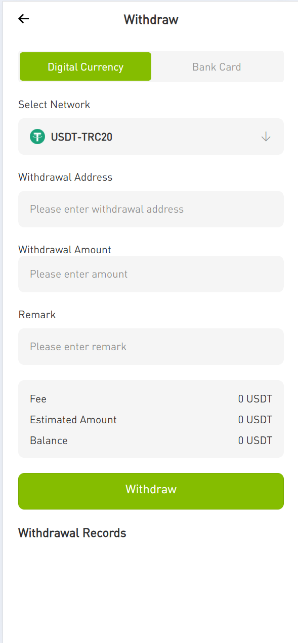The image size is (298, 643).
Task: Click the Fee row label
Action: point(38,399)
